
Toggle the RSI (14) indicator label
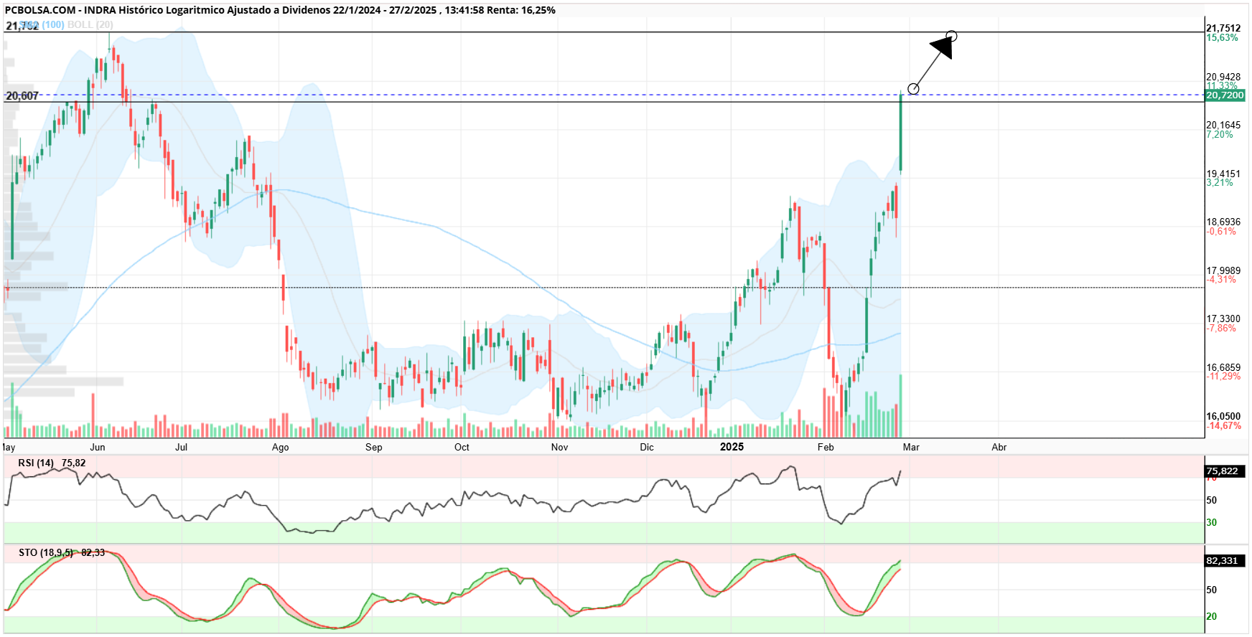(x=36, y=463)
